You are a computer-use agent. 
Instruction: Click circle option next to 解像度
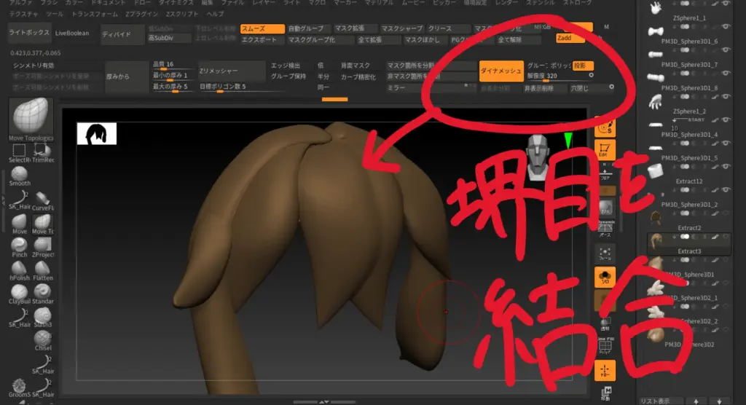click(591, 75)
